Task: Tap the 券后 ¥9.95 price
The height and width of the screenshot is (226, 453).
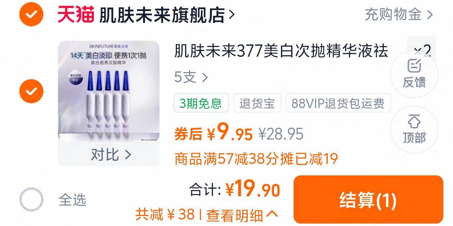Action: pos(214,133)
